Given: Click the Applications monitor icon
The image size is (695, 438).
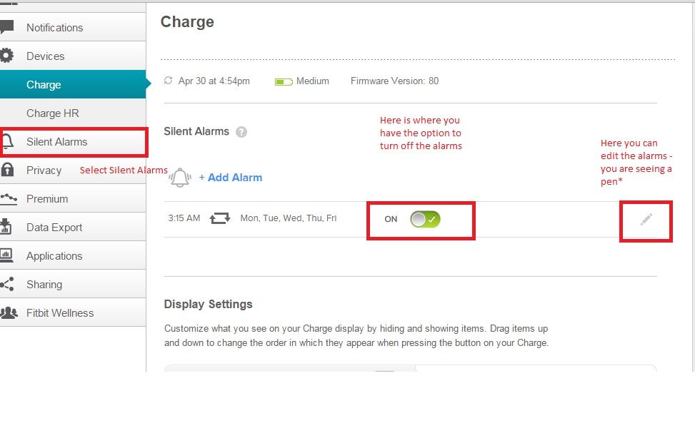Looking at the screenshot, I should pyautogui.click(x=6, y=255).
